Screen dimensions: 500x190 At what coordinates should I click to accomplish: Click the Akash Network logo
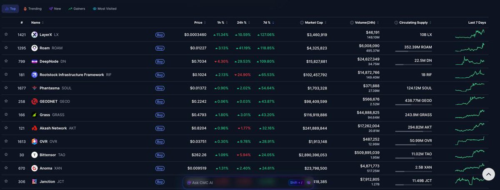tap(35, 128)
